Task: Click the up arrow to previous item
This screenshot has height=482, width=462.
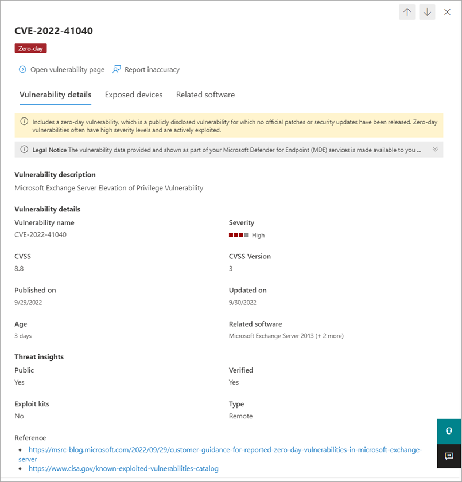Action: tap(407, 12)
